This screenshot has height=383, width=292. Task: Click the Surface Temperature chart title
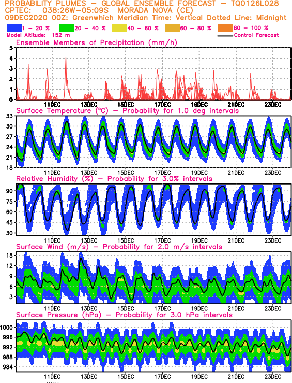[127, 110]
